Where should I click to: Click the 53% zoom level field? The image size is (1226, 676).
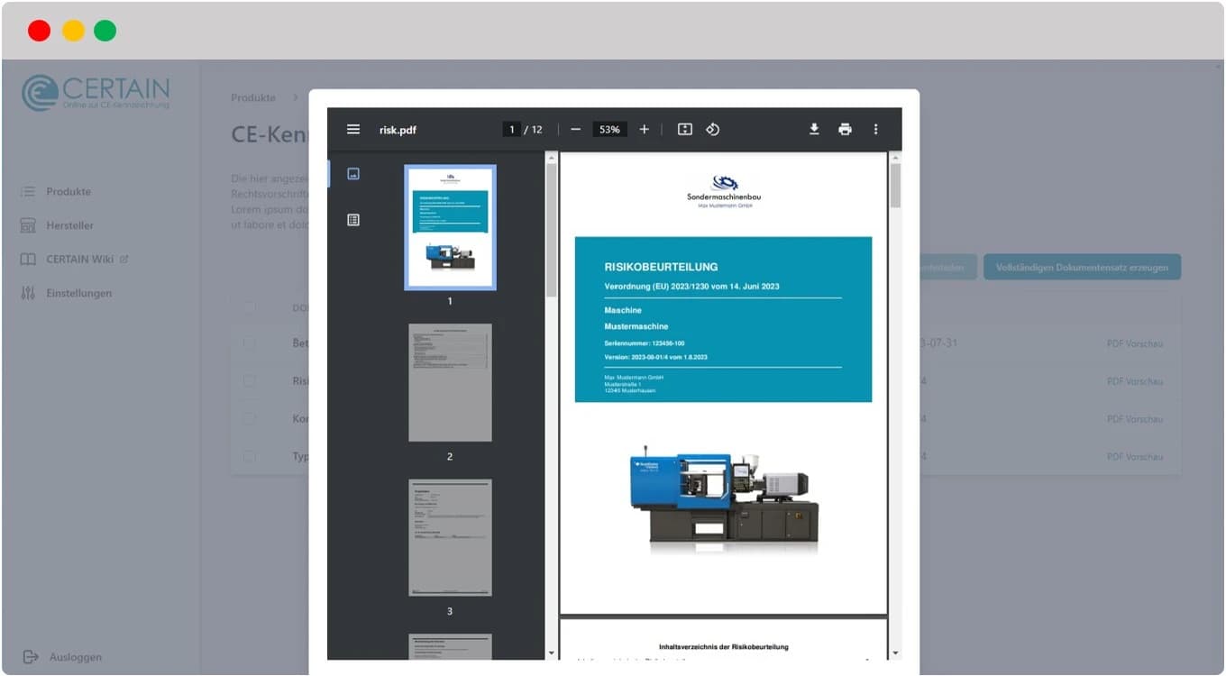tap(609, 130)
